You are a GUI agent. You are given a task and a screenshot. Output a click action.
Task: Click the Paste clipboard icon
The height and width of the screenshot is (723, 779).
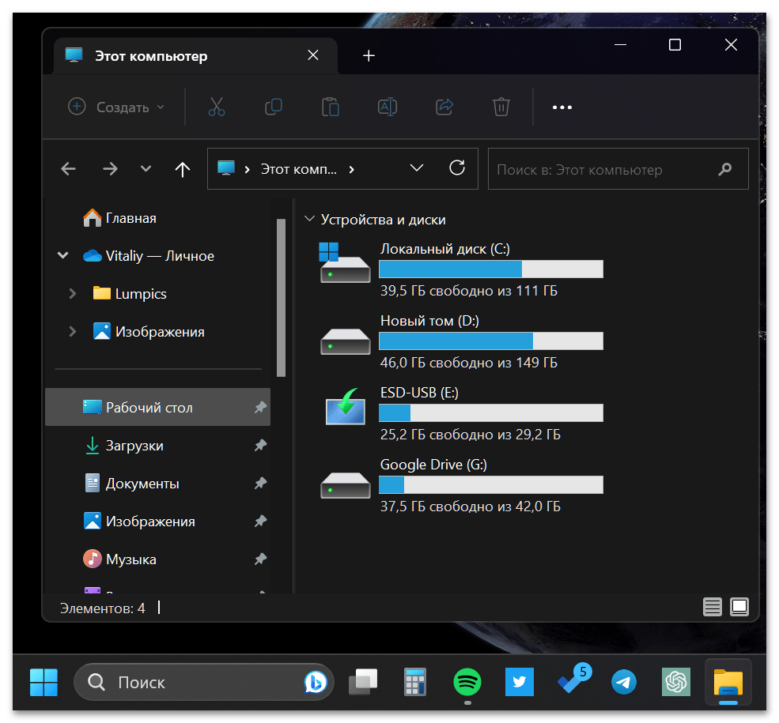(x=331, y=107)
